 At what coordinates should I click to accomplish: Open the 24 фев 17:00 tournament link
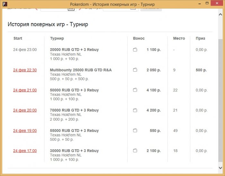click(25, 151)
